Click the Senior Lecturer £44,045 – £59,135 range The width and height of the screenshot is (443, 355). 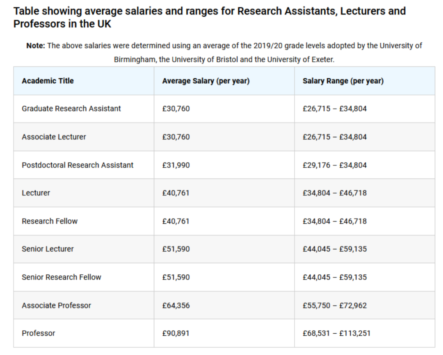click(335, 249)
